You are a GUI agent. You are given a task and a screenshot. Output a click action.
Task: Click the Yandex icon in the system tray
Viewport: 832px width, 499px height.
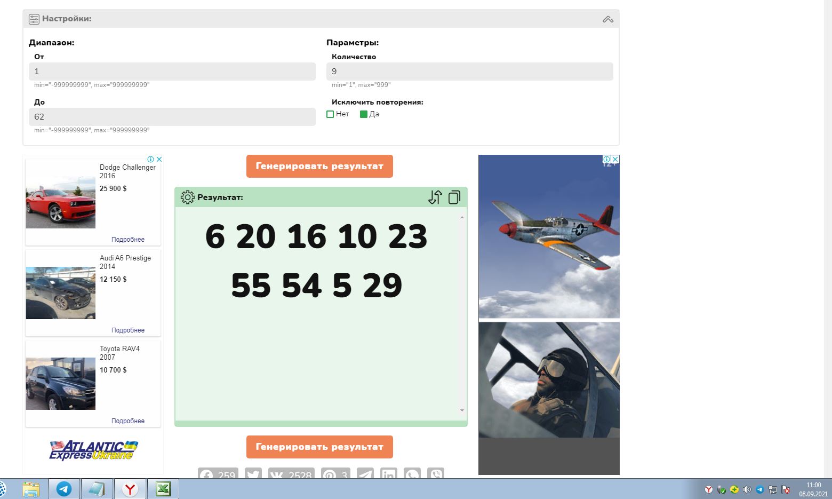pyautogui.click(x=709, y=489)
